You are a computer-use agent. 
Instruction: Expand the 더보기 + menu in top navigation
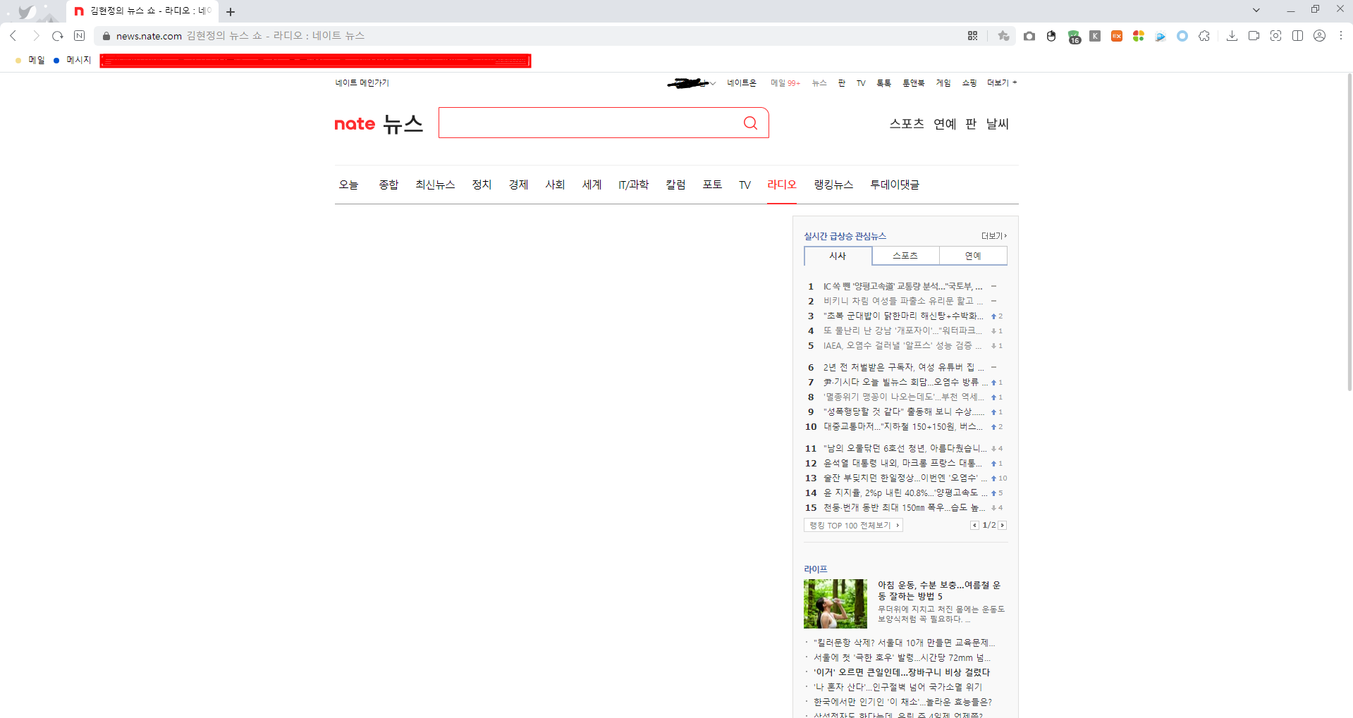1000,82
